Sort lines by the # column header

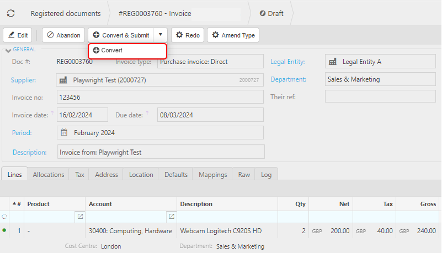(17, 204)
